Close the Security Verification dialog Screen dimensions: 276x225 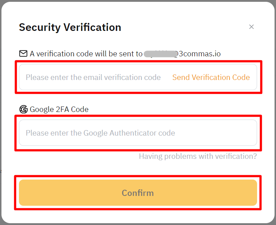click(251, 27)
